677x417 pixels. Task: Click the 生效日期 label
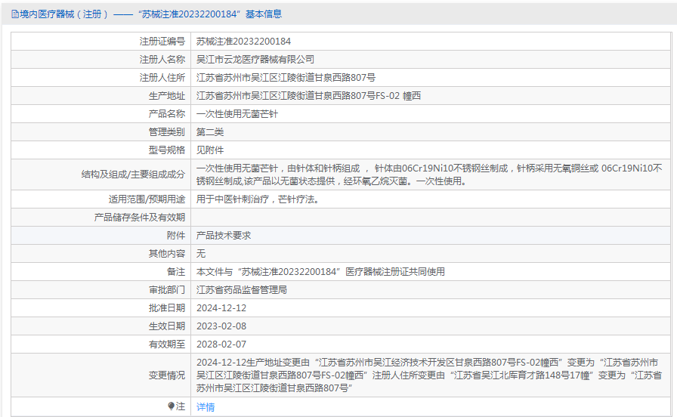(167, 326)
